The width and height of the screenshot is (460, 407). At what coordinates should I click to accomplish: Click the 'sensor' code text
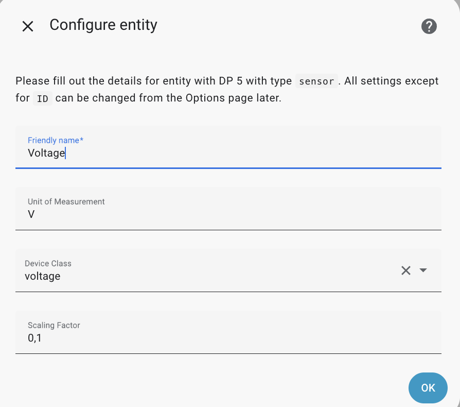(x=316, y=81)
